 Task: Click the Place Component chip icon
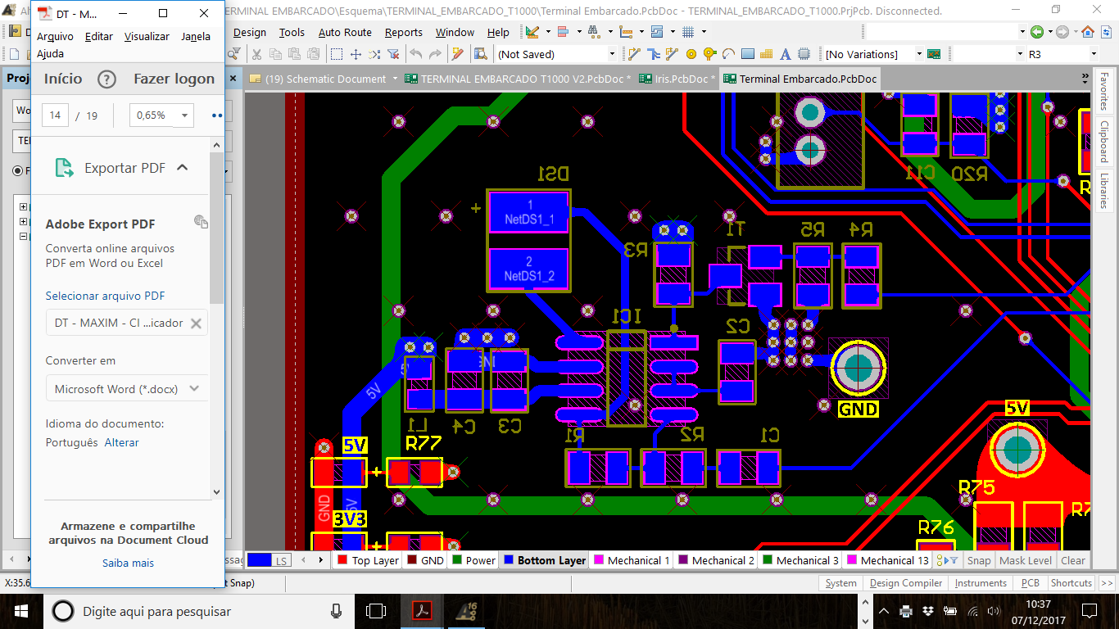pyautogui.click(x=804, y=54)
